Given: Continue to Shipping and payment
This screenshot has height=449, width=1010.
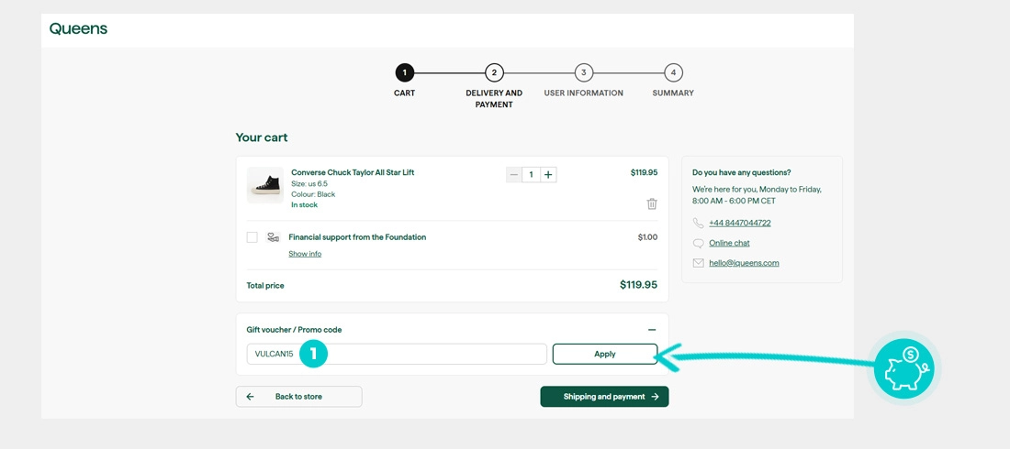Looking at the screenshot, I should [604, 396].
